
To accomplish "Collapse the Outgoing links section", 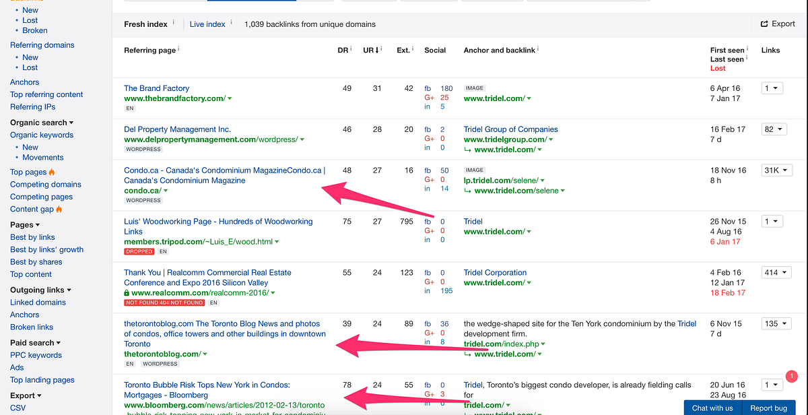I will (x=40, y=290).
